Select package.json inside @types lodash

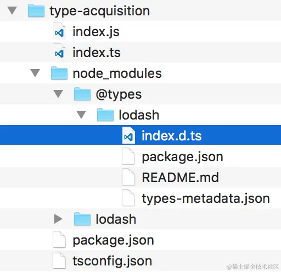click(182, 157)
